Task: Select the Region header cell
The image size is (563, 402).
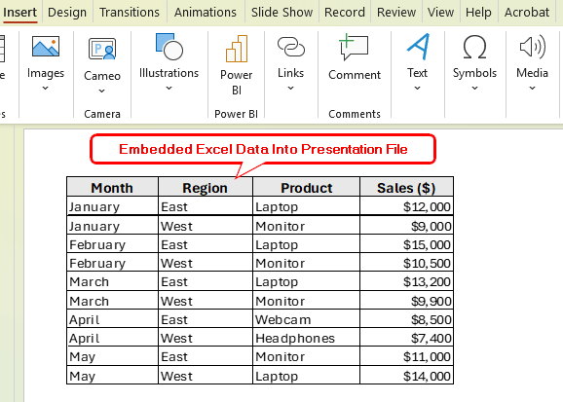Action: point(206,187)
